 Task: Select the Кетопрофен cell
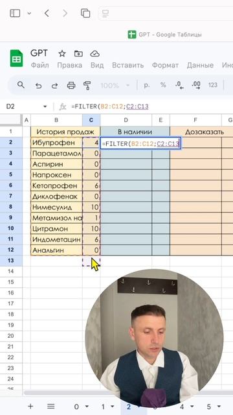pos(56,186)
